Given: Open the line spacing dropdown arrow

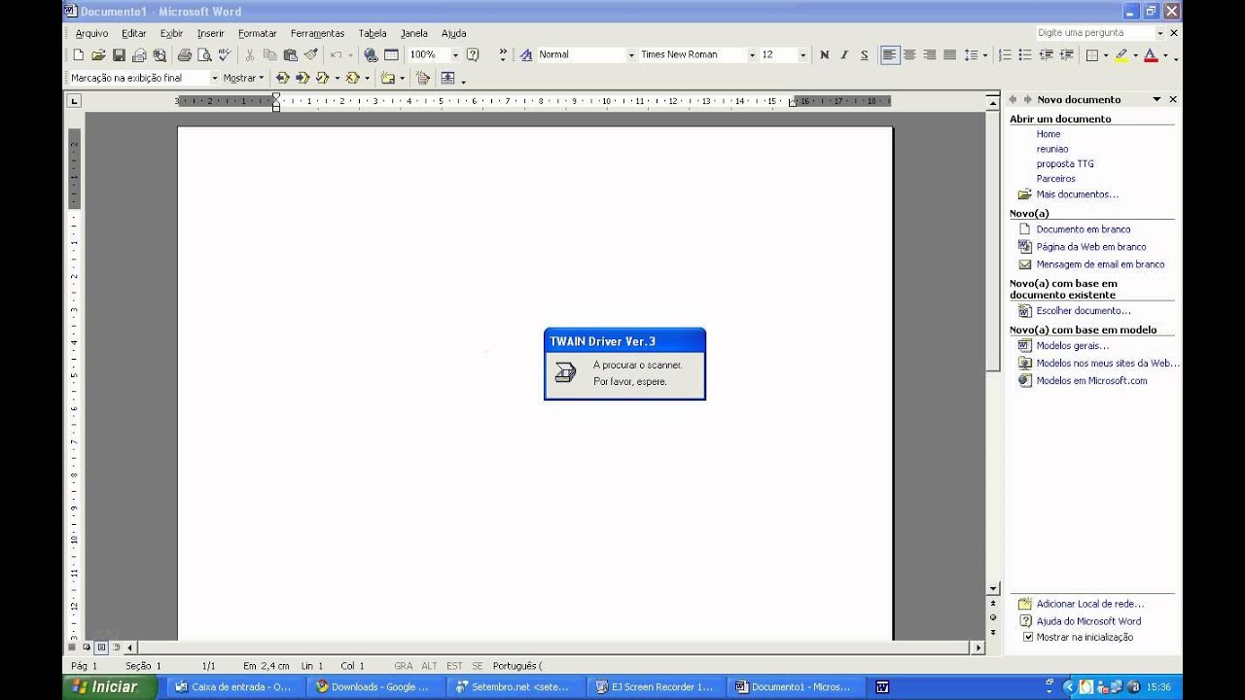Looking at the screenshot, I should [985, 55].
